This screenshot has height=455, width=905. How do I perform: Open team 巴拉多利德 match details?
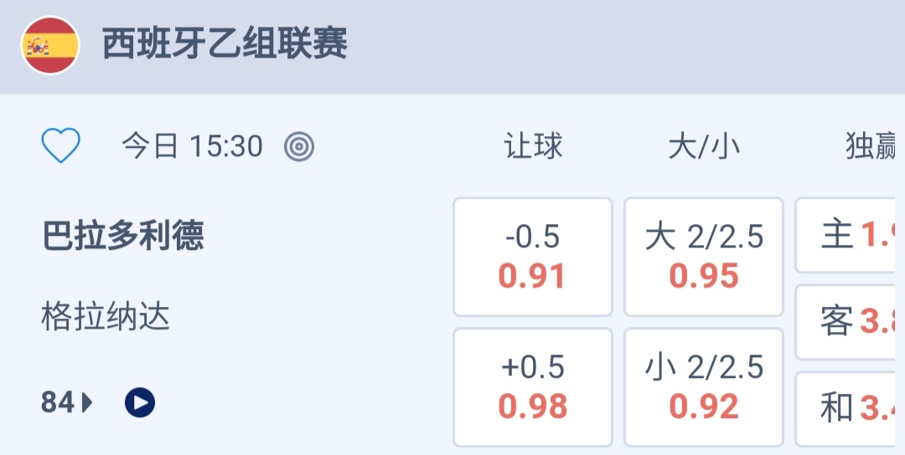point(123,236)
